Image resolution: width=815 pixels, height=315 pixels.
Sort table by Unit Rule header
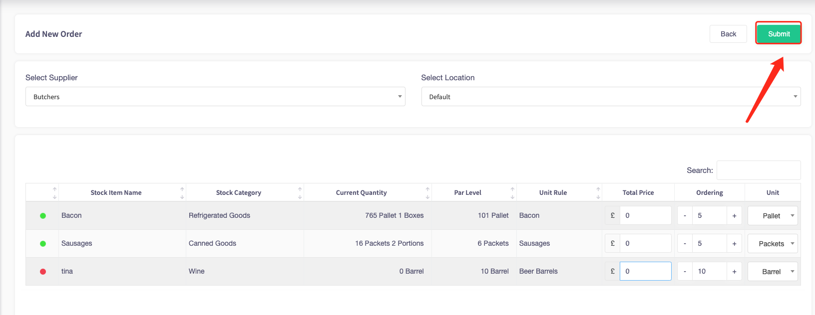coord(559,193)
